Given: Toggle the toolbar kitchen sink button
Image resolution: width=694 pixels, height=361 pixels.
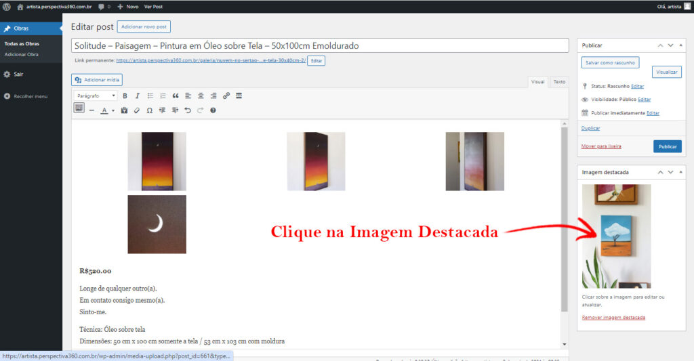Looking at the screenshot, I should 79,108.
